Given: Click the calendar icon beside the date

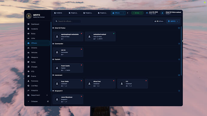Looking at the screenshot, I should pyautogui.click(x=147, y=13).
